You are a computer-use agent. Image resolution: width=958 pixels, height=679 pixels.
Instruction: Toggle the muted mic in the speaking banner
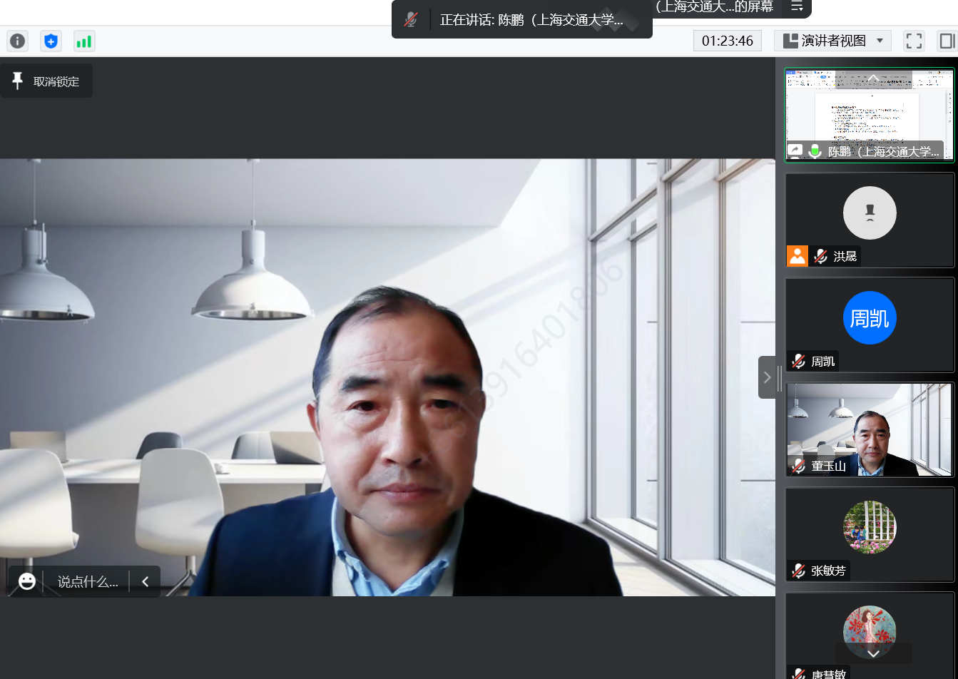411,20
